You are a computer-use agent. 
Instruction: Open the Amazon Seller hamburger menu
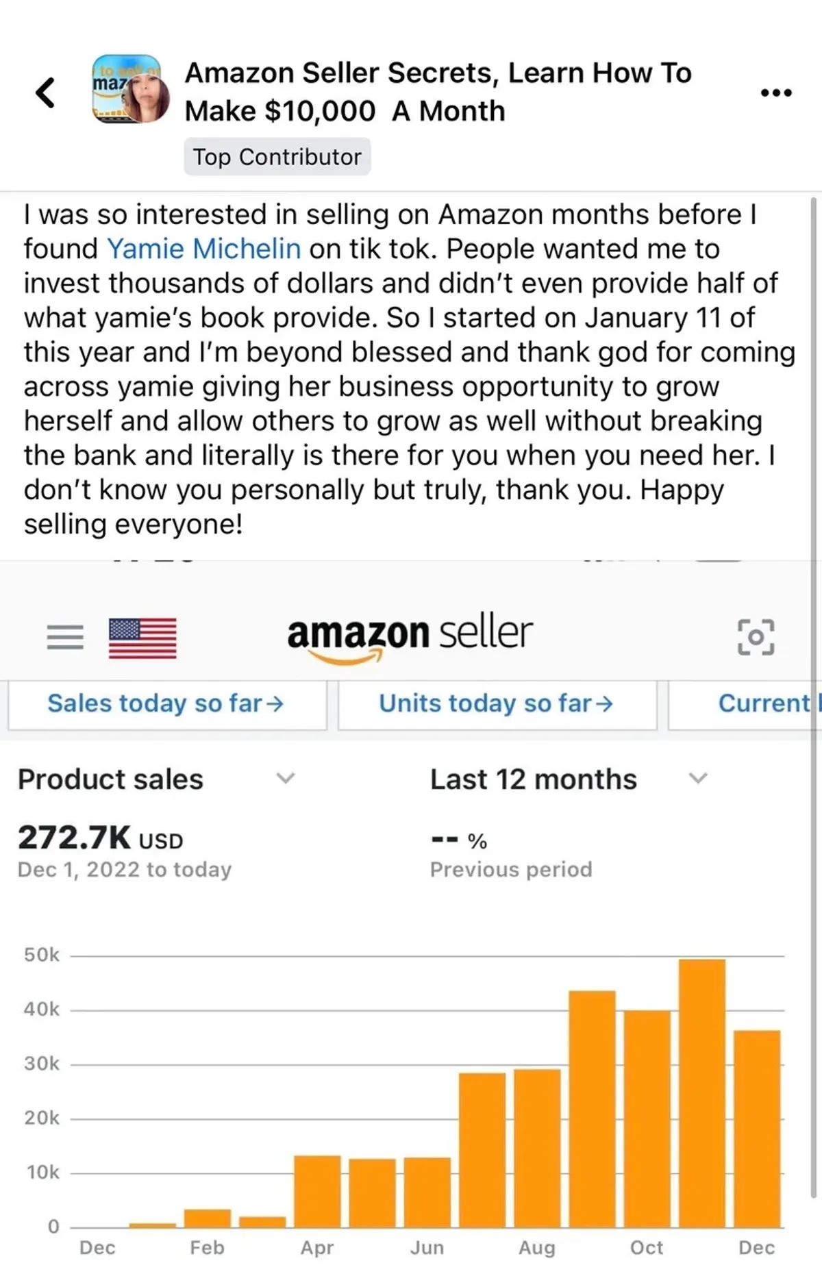coord(65,637)
